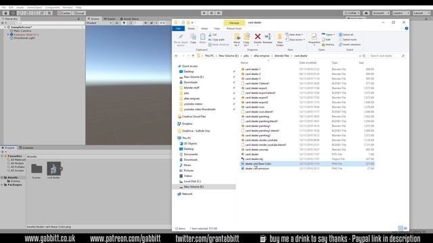Open Unity custom editor tools icon
Screen dimensions: 433x243
tap(49, 13)
